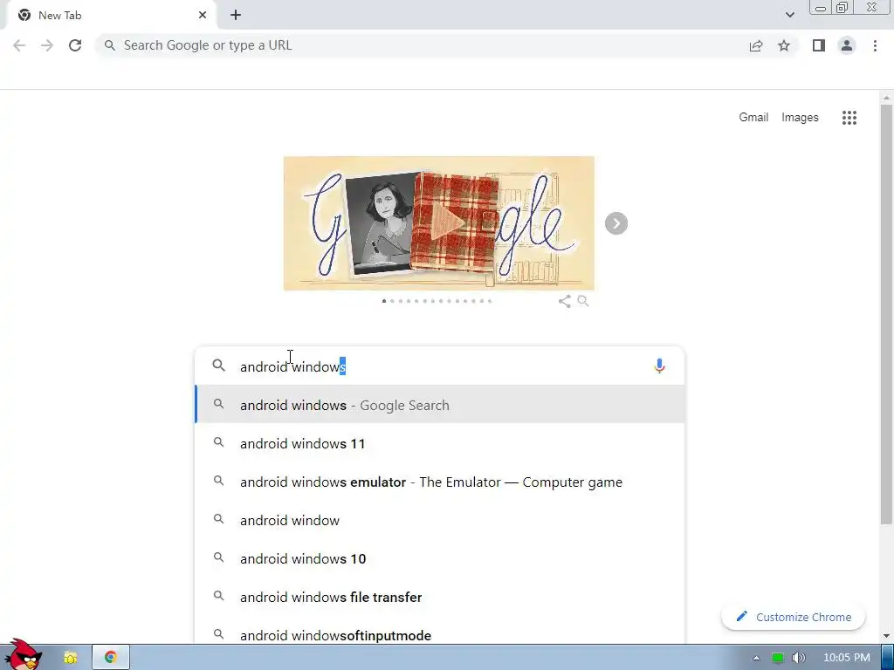This screenshot has width=894, height=670.
Task: Close the New Tab tab
Action: 203,16
